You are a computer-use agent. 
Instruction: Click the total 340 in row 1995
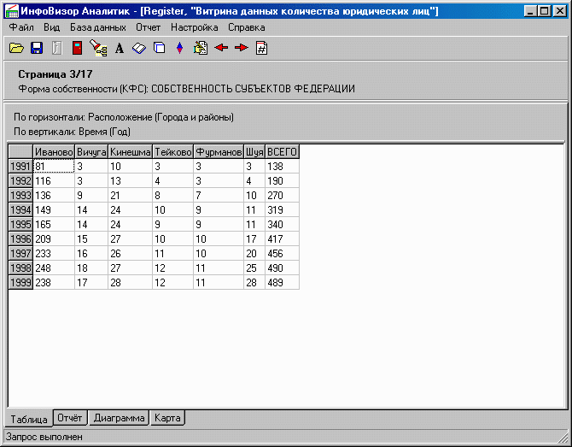point(282,224)
